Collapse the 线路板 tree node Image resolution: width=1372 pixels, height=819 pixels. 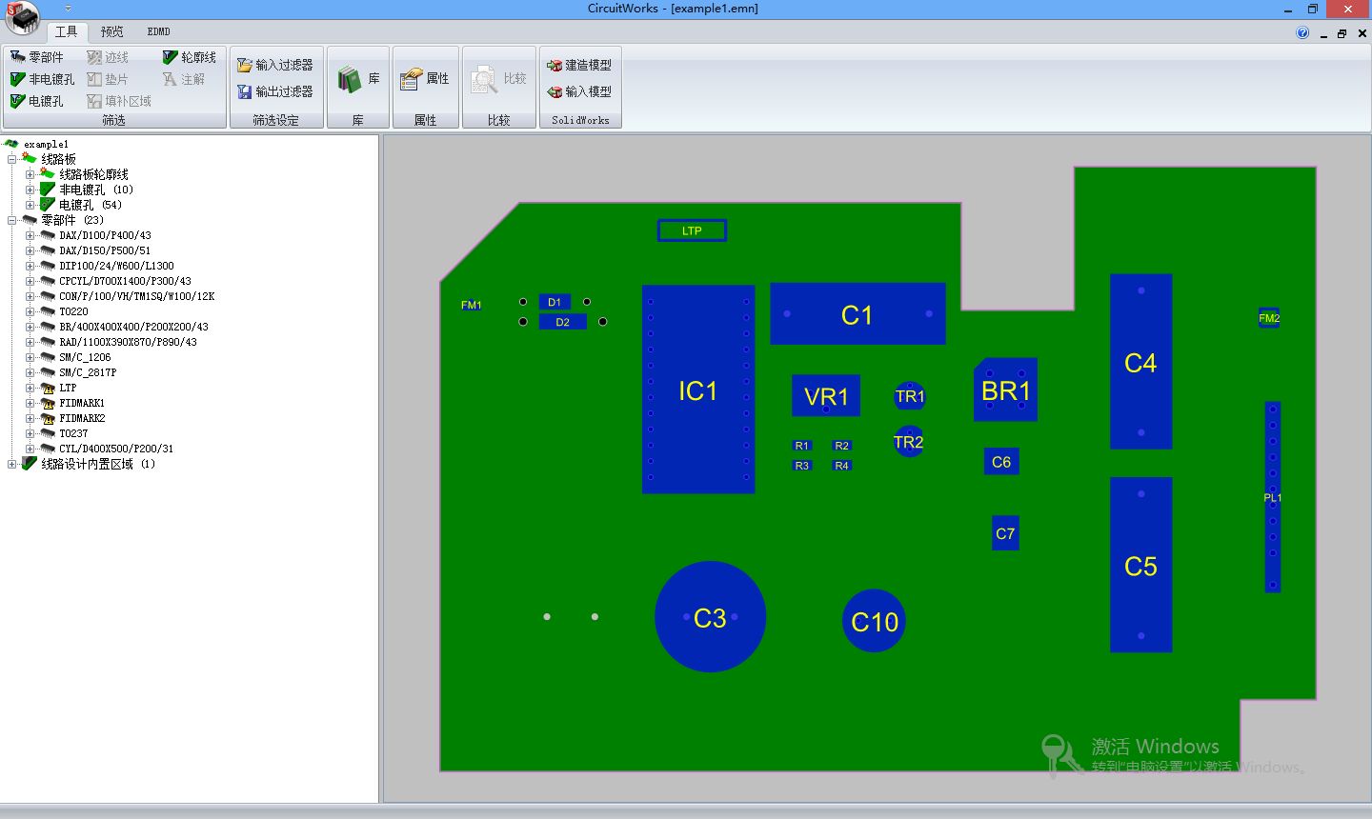point(12,159)
